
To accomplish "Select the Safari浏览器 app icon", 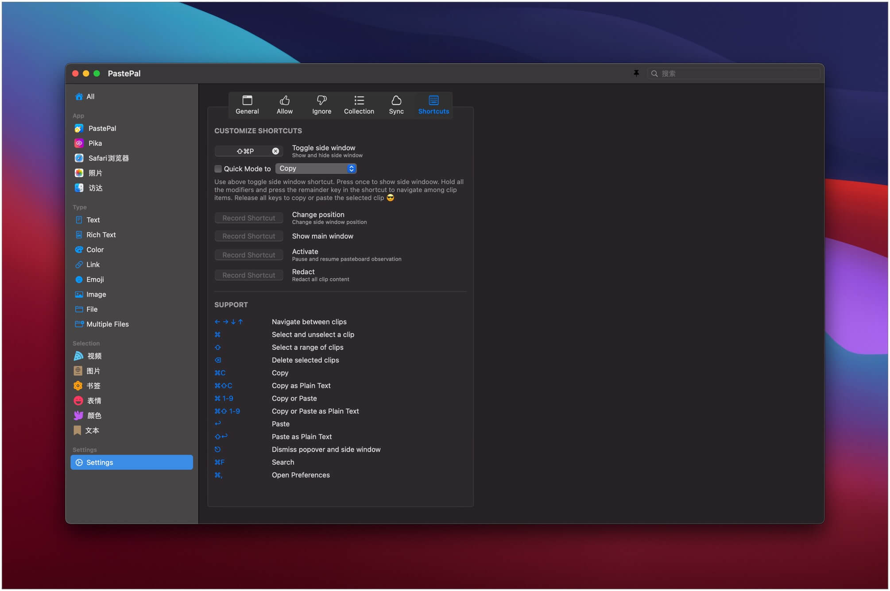I will tap(79, 158).
